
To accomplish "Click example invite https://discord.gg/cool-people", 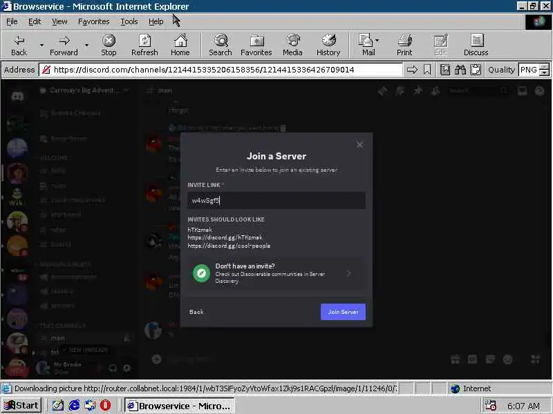I will tap(229, 246).
